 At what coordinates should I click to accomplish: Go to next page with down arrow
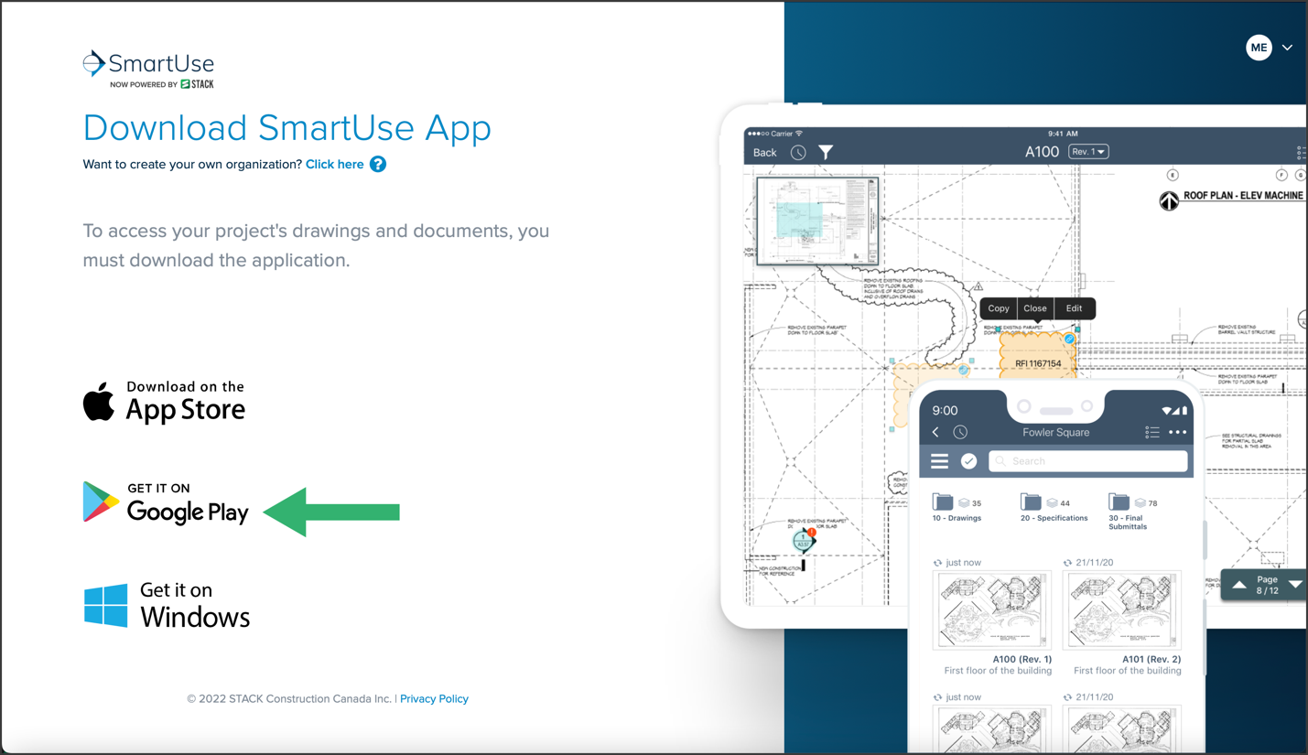pyautogui.click(x=1295, y=585)
